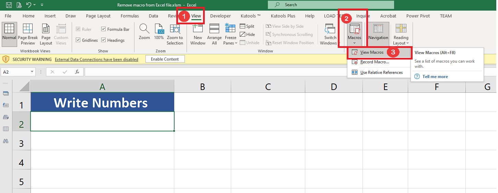Open the File tab

point(8,16)
